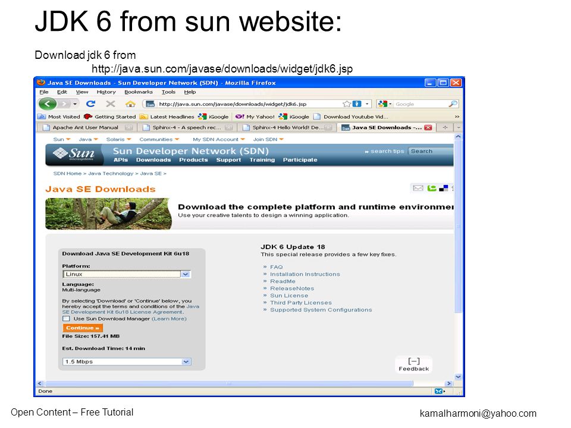The height and width of the screenshot is (428, 571).
Task: Click Downloads in the SDN navigation bar
Action: pyautogui.click(x=153, y=160)
